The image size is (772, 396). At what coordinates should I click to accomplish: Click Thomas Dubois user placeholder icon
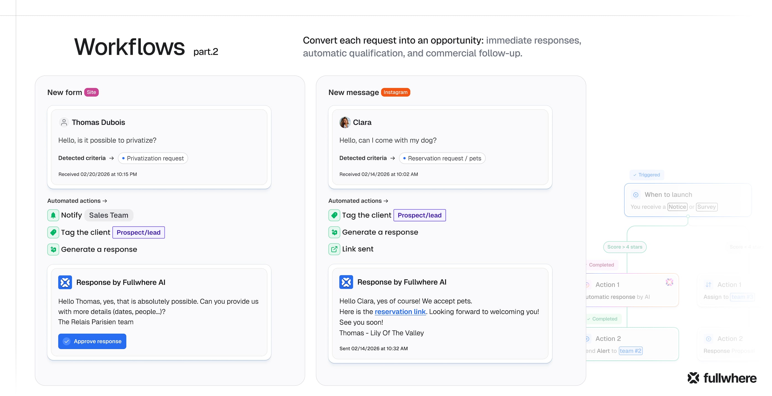[x=64, y=122]
